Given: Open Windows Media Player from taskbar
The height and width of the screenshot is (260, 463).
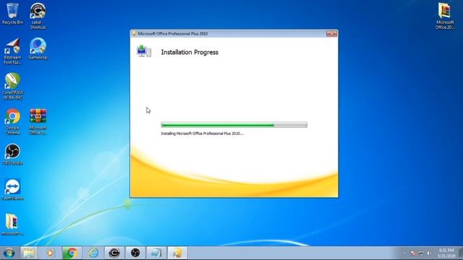Looking at the screenshot, I should pos(50,253).
